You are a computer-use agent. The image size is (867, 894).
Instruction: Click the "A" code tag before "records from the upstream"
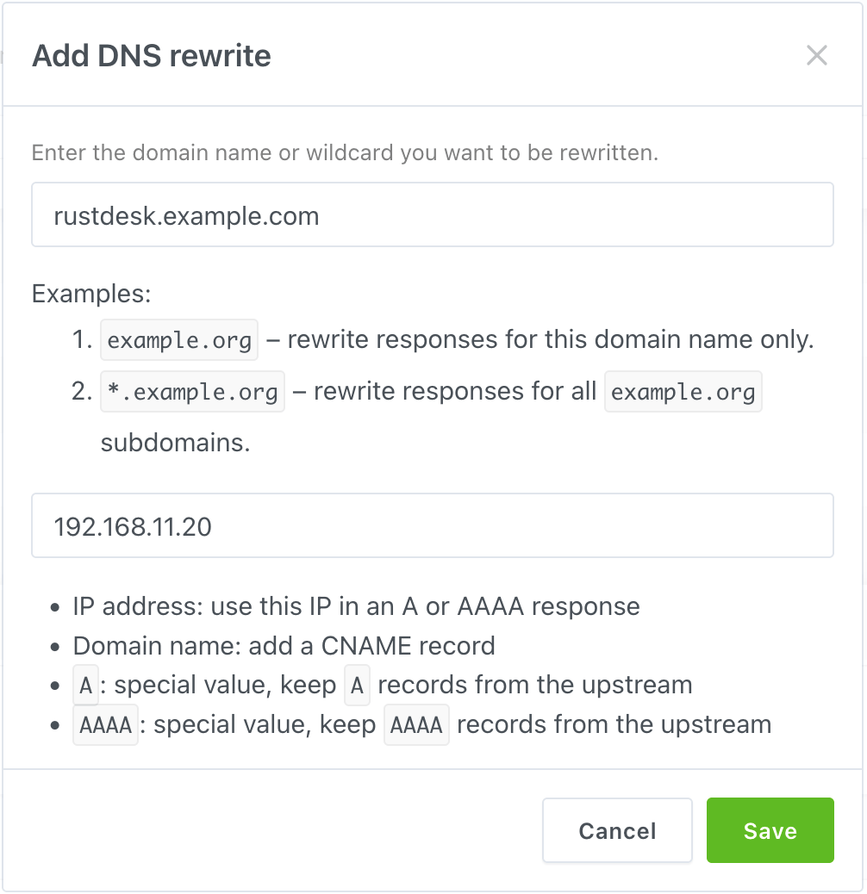pos(357,686)
